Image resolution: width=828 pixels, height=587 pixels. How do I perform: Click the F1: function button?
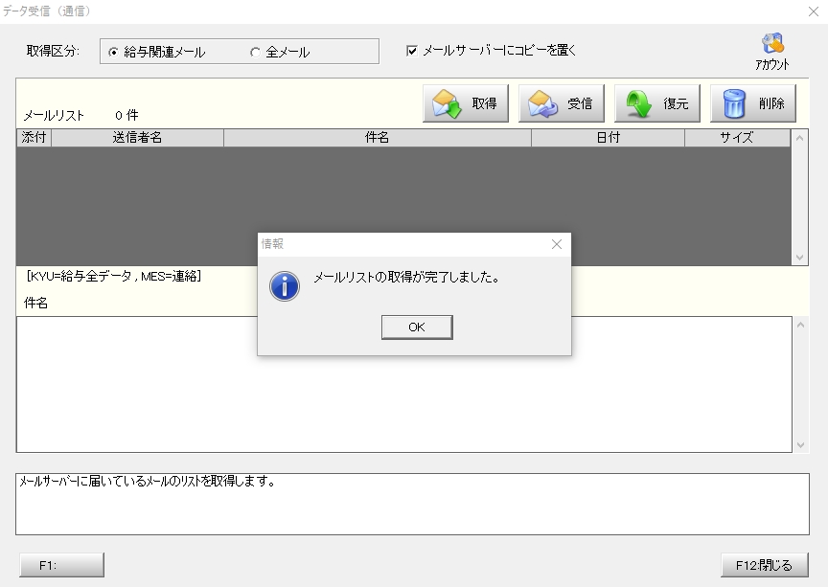61,565
